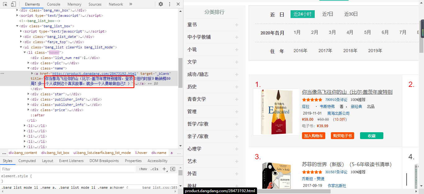The image size is (424, 194).
Task: Click the 购买电子书 button
Action: point(342,136)
